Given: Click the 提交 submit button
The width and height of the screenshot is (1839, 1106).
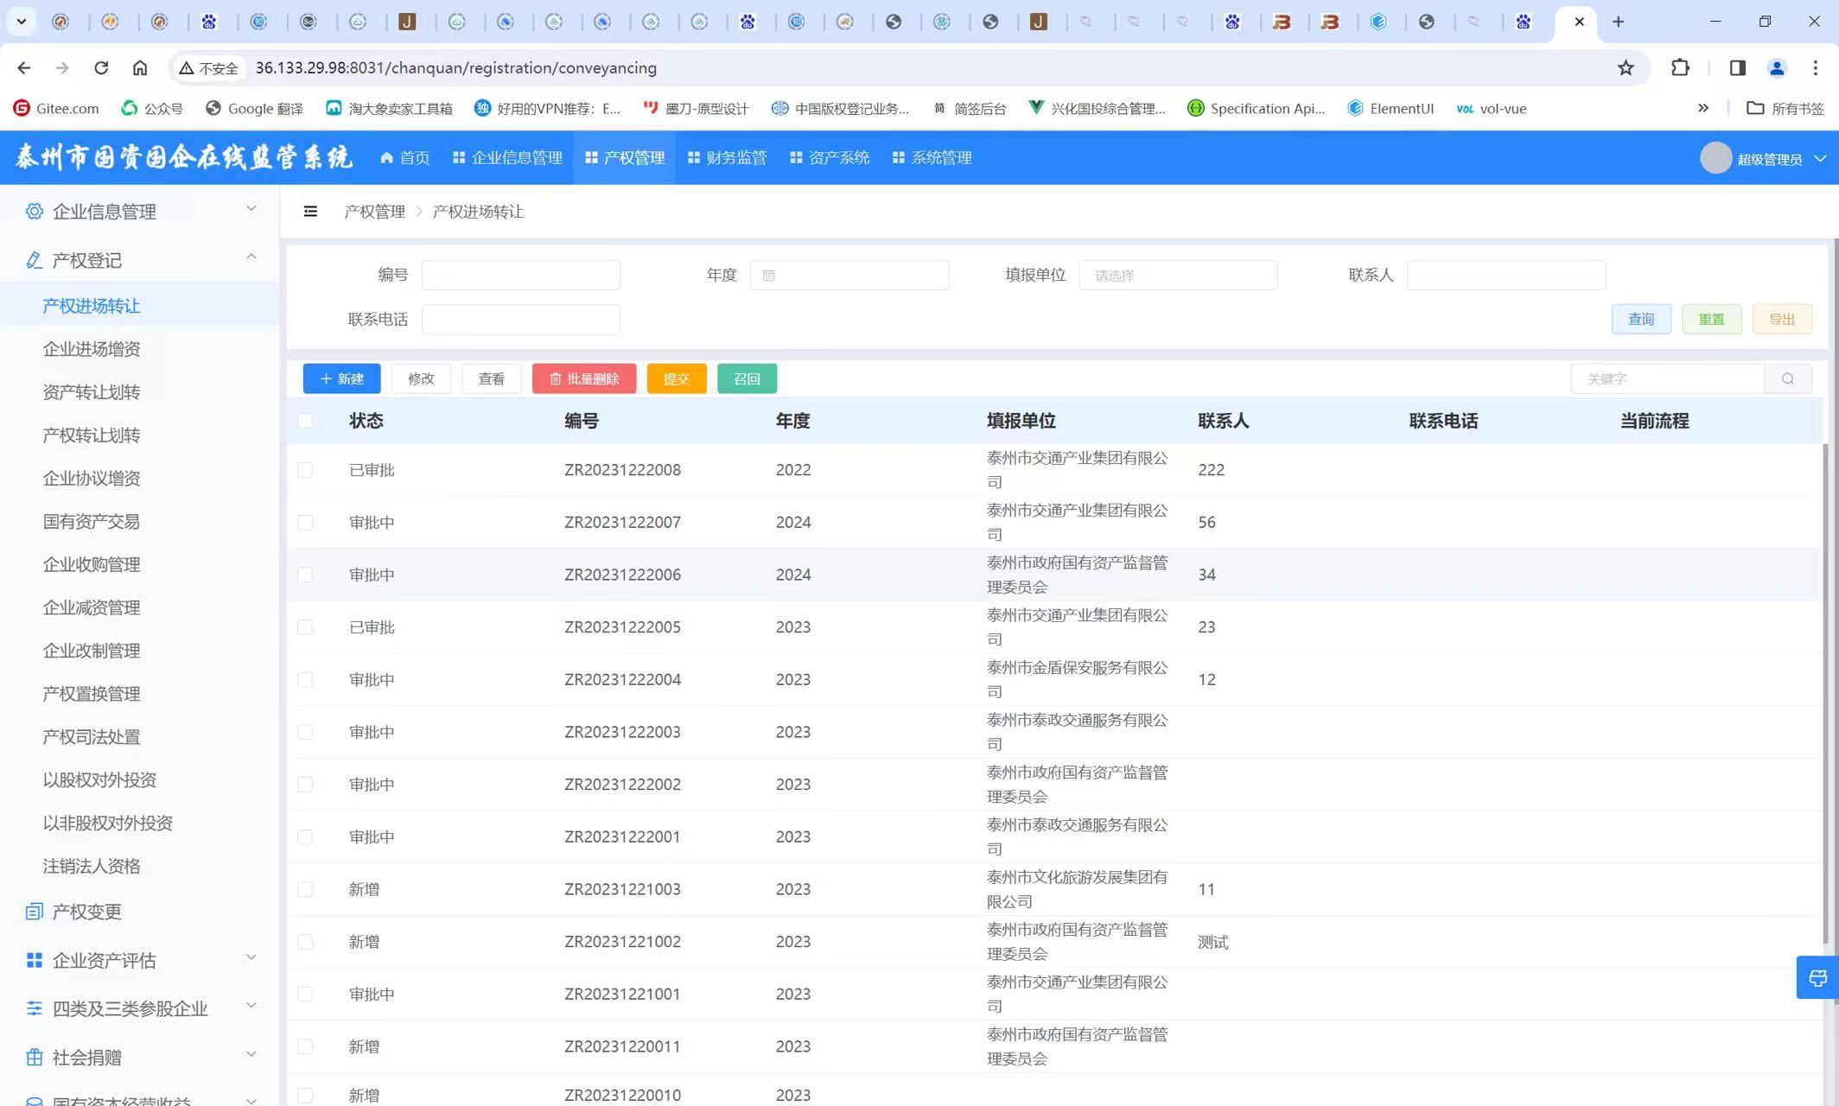Looking at the screenshot, I should (x=677, y=378).
